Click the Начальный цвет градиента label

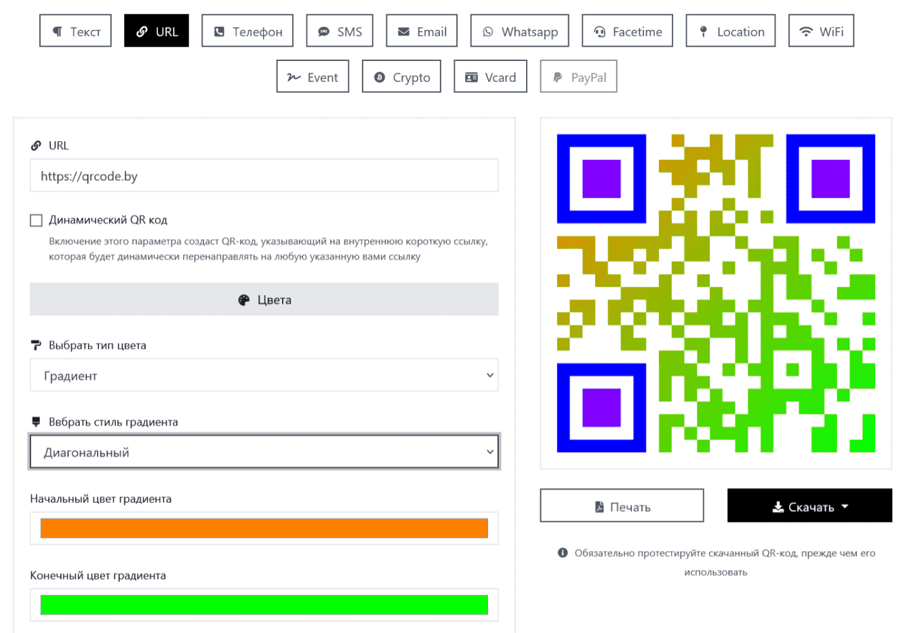pyautogui.click(x=101, y=499)
